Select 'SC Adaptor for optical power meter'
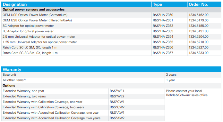The height and width of the screenshot is (122, 223). [28, 26]
